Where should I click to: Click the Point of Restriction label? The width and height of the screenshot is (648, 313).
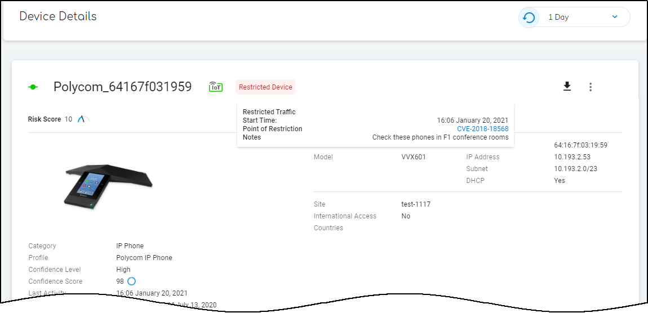[x=272, y=129]
